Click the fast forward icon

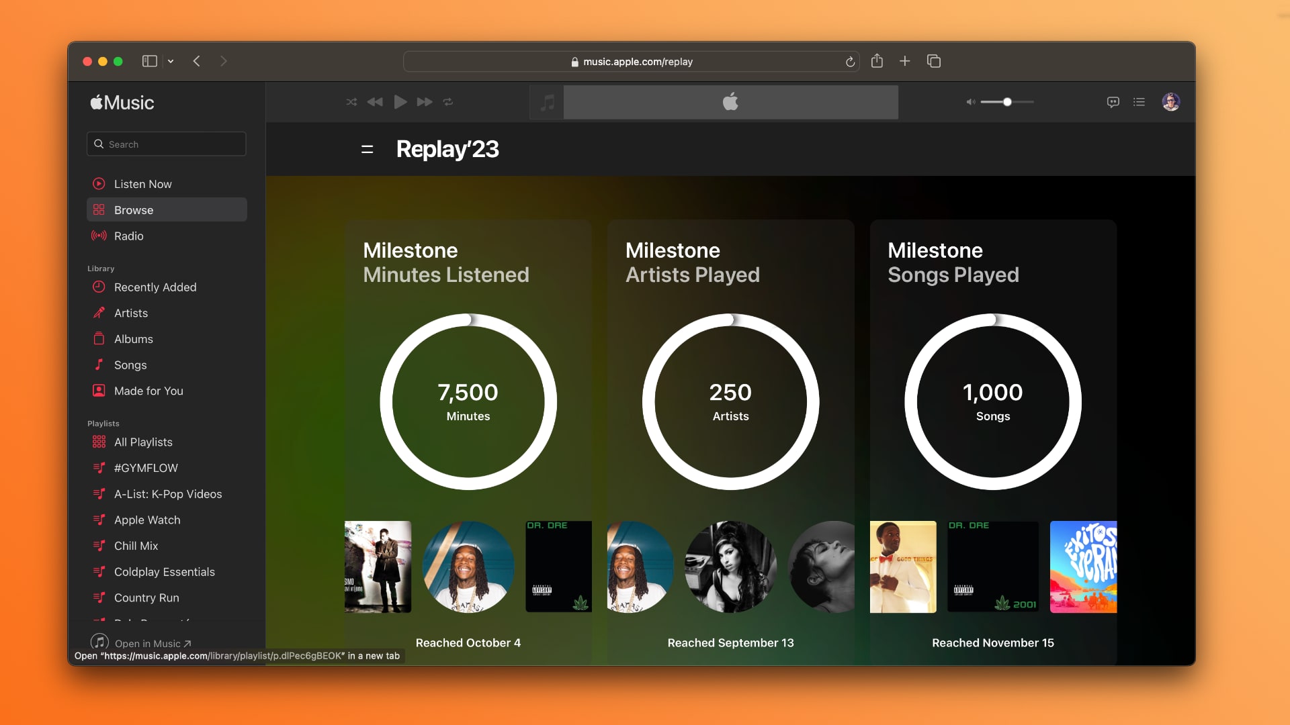423,101
